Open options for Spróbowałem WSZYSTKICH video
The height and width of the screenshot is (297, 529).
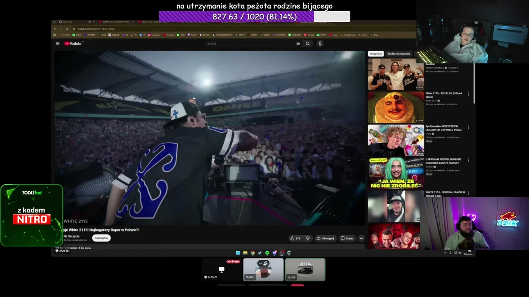(468, 127)
